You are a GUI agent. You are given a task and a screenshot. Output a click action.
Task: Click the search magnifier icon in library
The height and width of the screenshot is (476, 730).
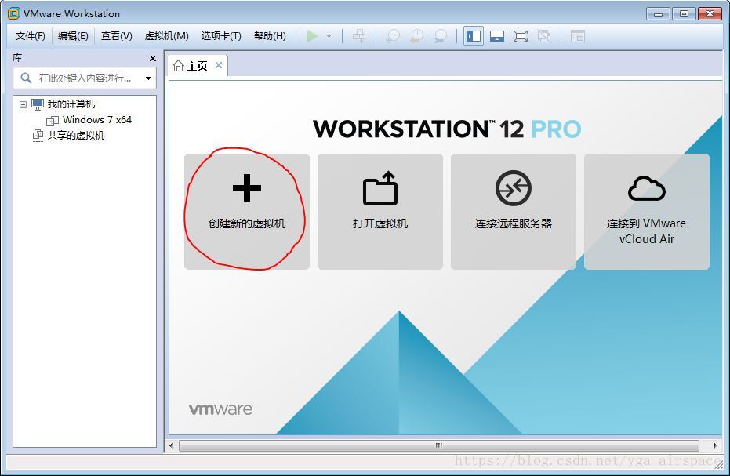click(x=26, y=78)
